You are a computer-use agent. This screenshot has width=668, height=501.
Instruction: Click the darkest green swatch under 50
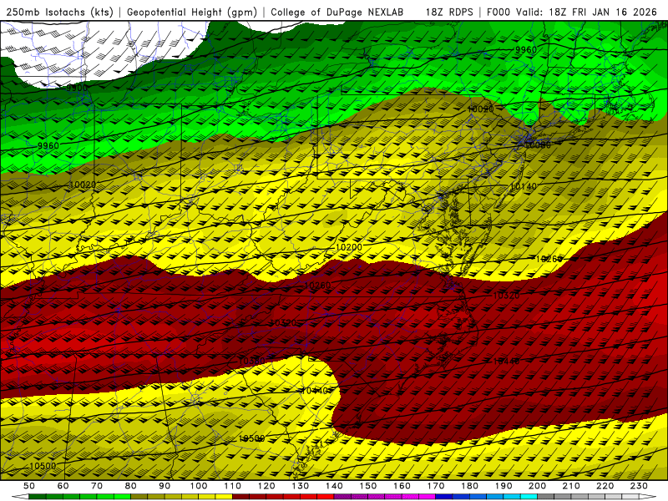(x=38, y=497)
